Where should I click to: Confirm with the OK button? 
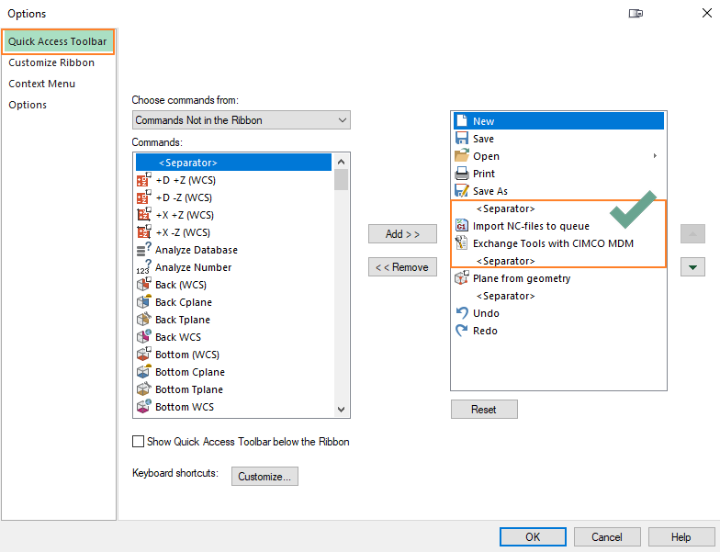[x=533, y=536]
